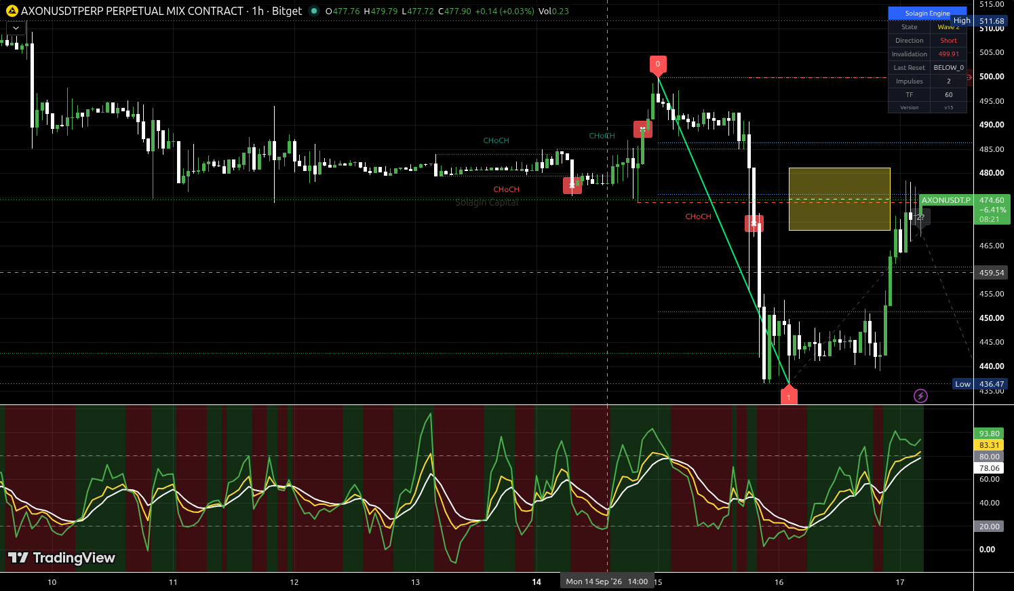
Task: Click the 'Wave 2' state value
Action: point(948,27)
